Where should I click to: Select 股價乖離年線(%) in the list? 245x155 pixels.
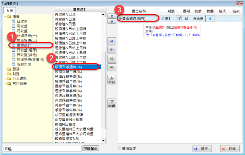[68, 82]
